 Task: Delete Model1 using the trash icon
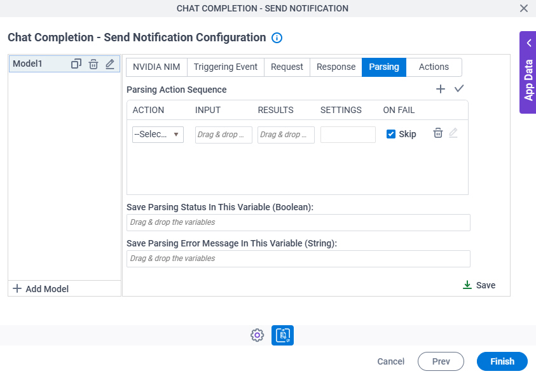pos(93,64)
